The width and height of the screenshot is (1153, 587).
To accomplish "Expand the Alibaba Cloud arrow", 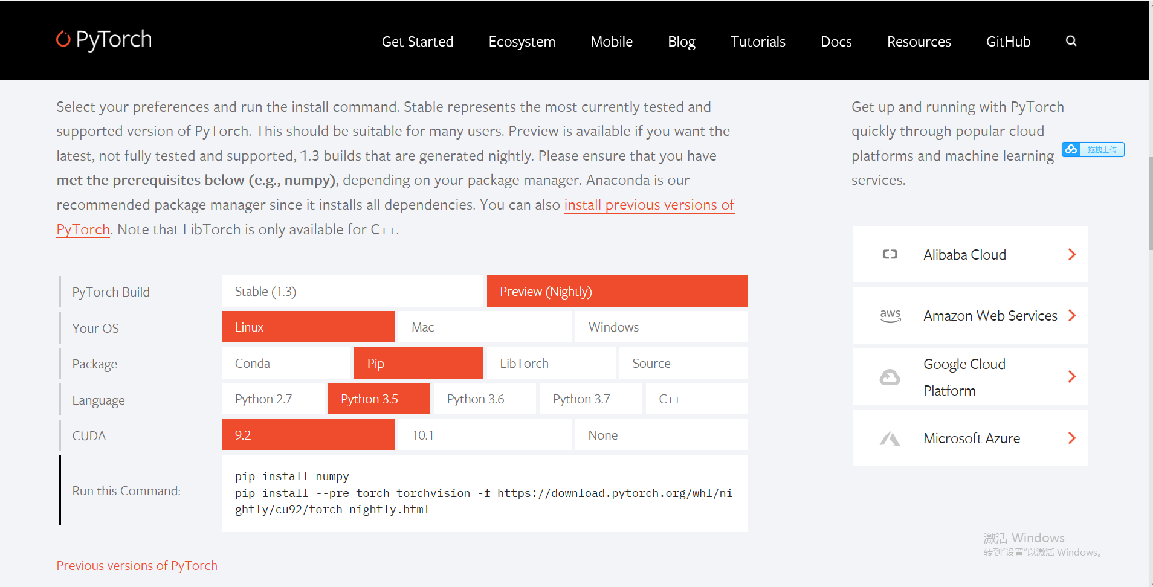I will click(x=1071, y=254).
